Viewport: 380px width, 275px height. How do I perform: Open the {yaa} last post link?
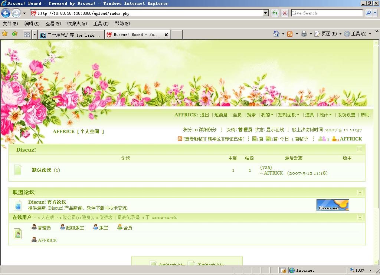coord(266,167)
